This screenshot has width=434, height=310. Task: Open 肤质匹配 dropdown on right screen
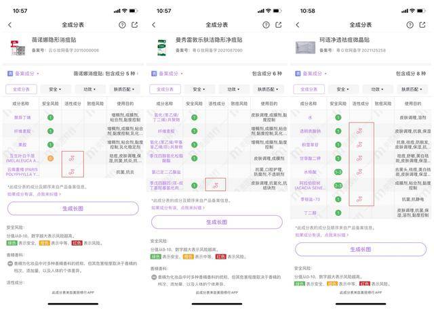click(412, 89)
